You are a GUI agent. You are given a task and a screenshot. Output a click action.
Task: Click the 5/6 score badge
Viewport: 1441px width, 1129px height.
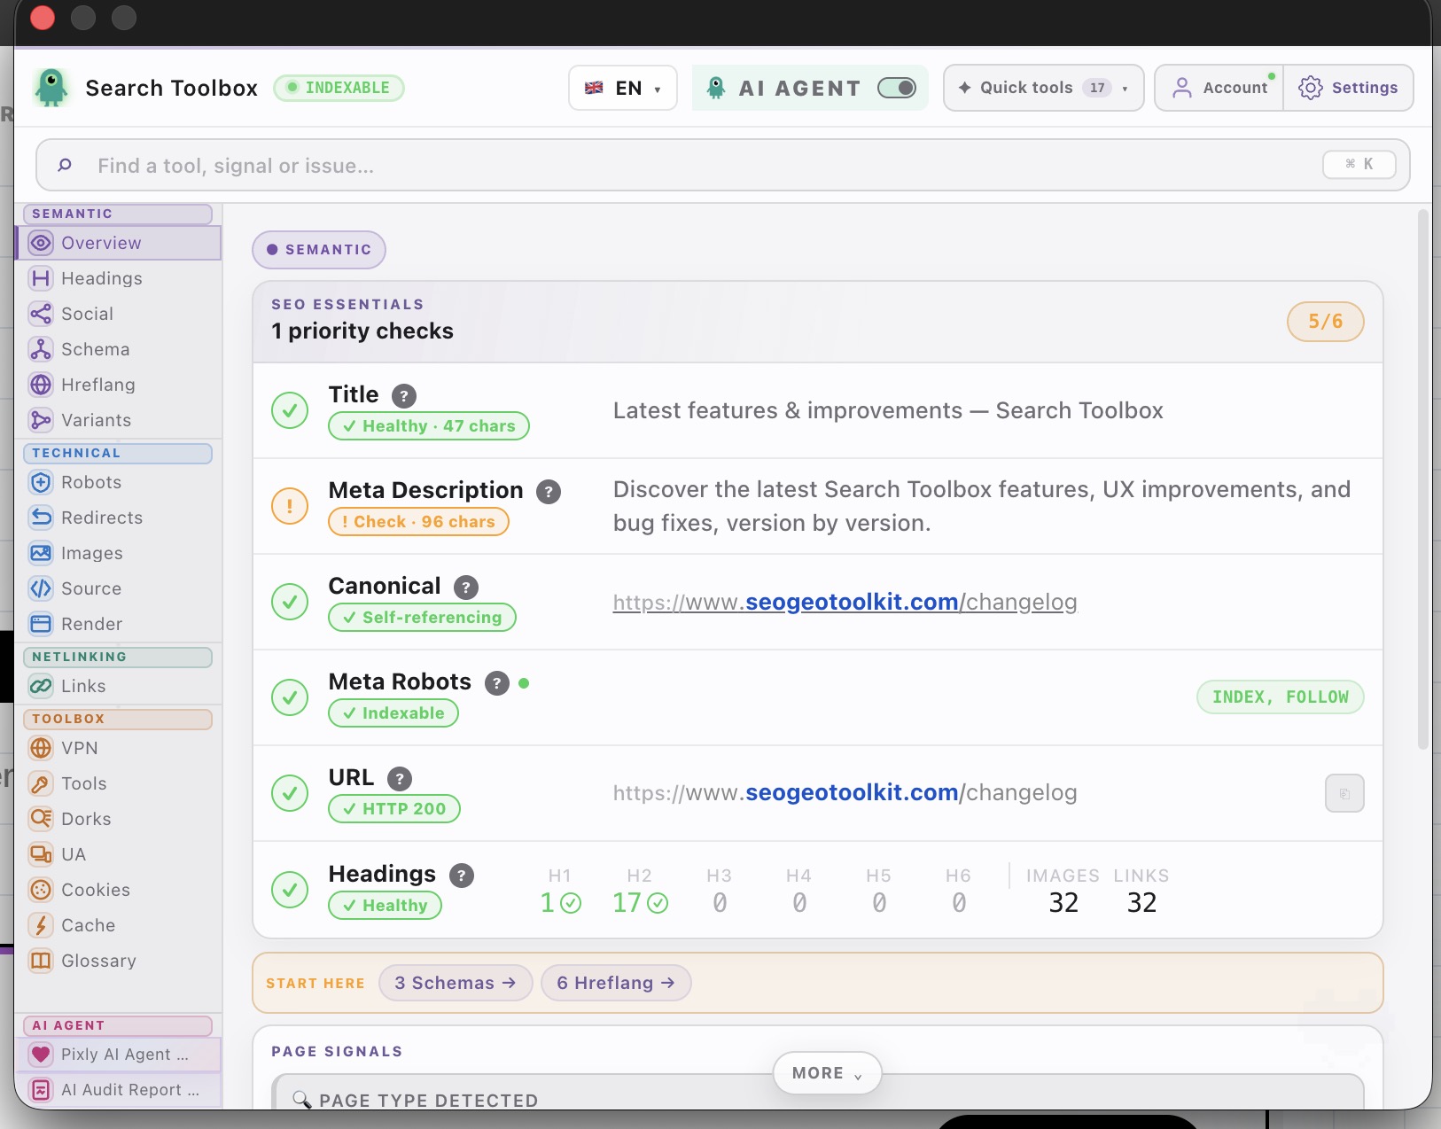click(1325, 322)
